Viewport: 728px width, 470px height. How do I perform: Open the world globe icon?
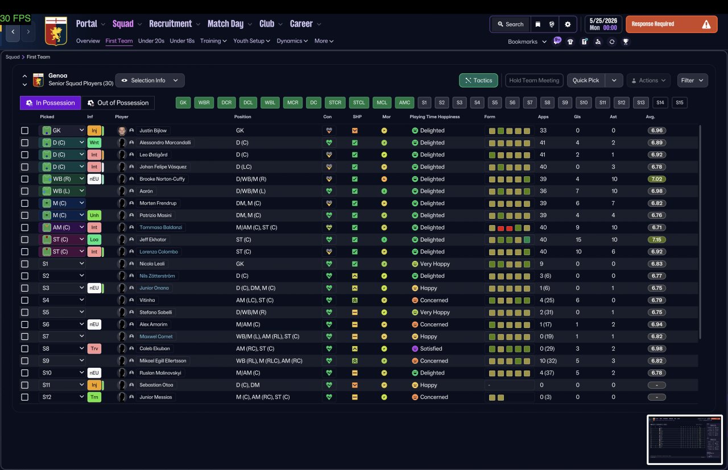pyautogui.click(x=552, y=24)
